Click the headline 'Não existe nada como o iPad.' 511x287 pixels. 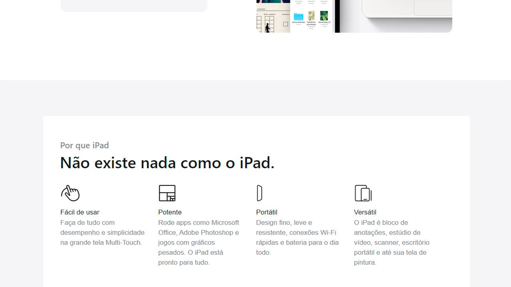(x=167, y=163)
